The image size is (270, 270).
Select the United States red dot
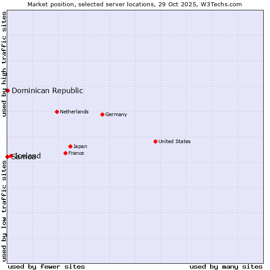[x=155, y=141]
